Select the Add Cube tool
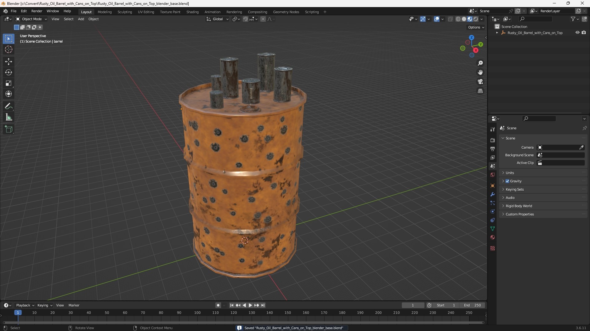This screenshot has width=590, height=331. tap(9, 129)
